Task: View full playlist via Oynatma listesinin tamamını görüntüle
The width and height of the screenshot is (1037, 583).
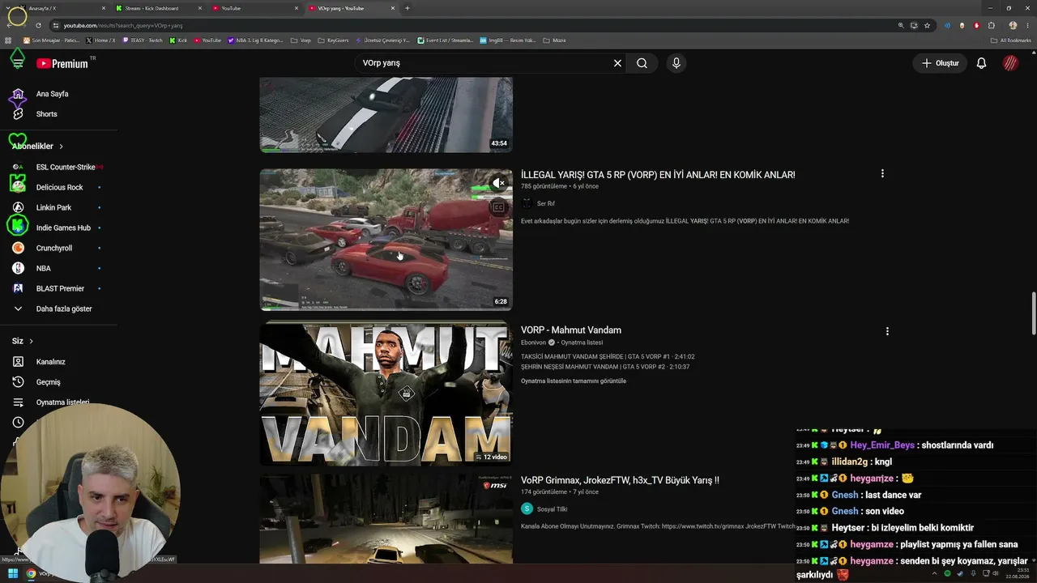Action: point(574,381)
